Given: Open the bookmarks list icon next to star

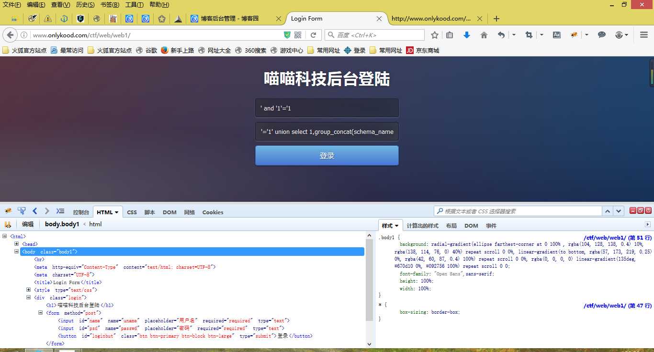Looking at the screenshot, I should pos(450,35).
